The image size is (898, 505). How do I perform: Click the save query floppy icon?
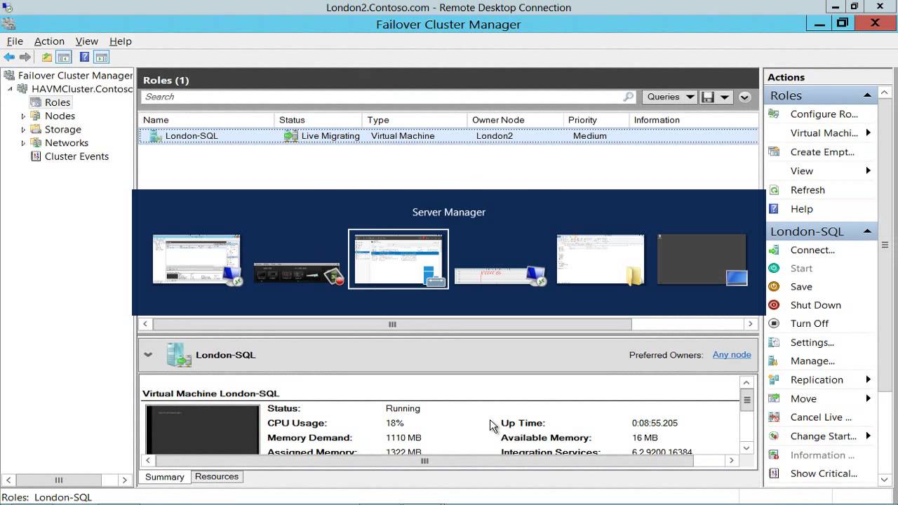click(708, 97)
